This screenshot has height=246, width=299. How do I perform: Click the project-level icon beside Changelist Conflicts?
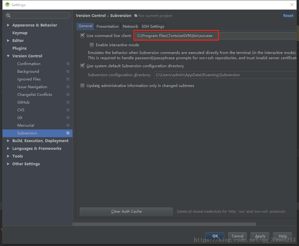[68, 94]
